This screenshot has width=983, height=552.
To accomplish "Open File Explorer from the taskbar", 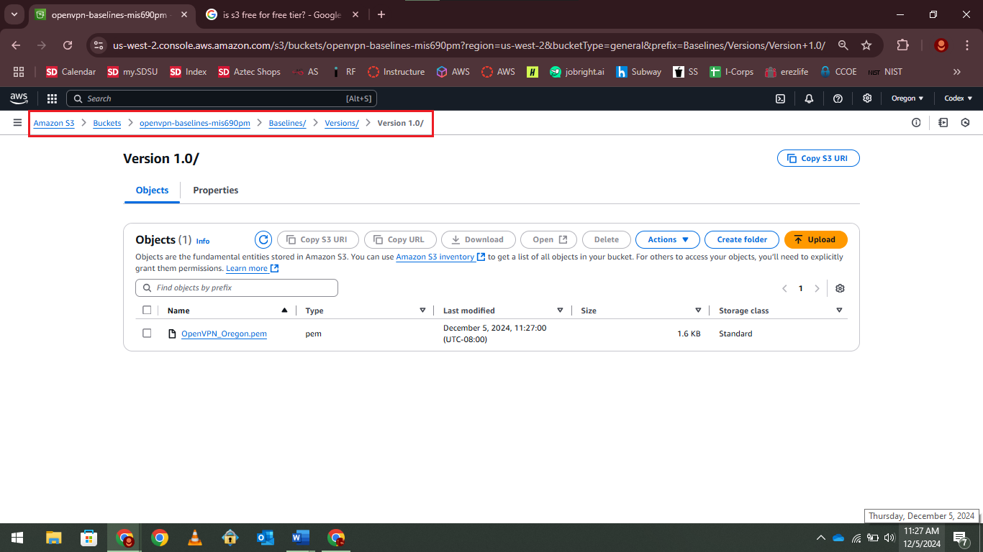I will (53, 538).
